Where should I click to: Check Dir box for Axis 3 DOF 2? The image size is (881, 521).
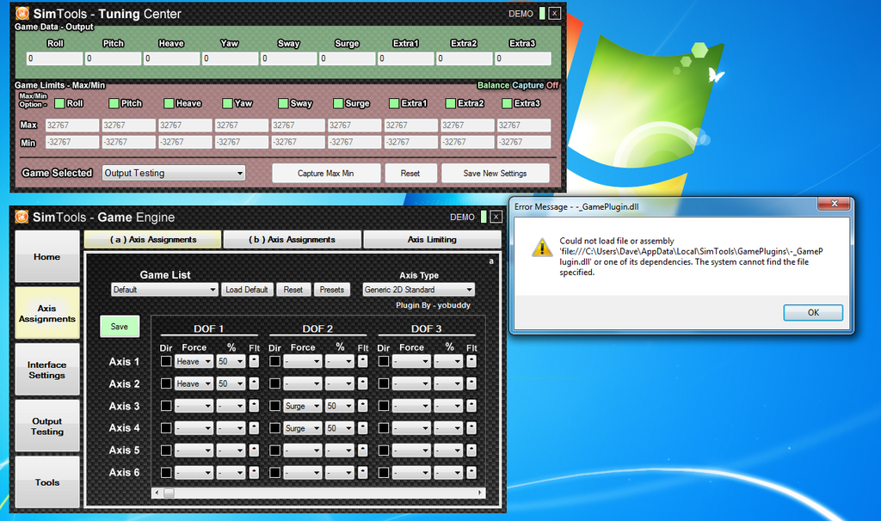[274, 405]
